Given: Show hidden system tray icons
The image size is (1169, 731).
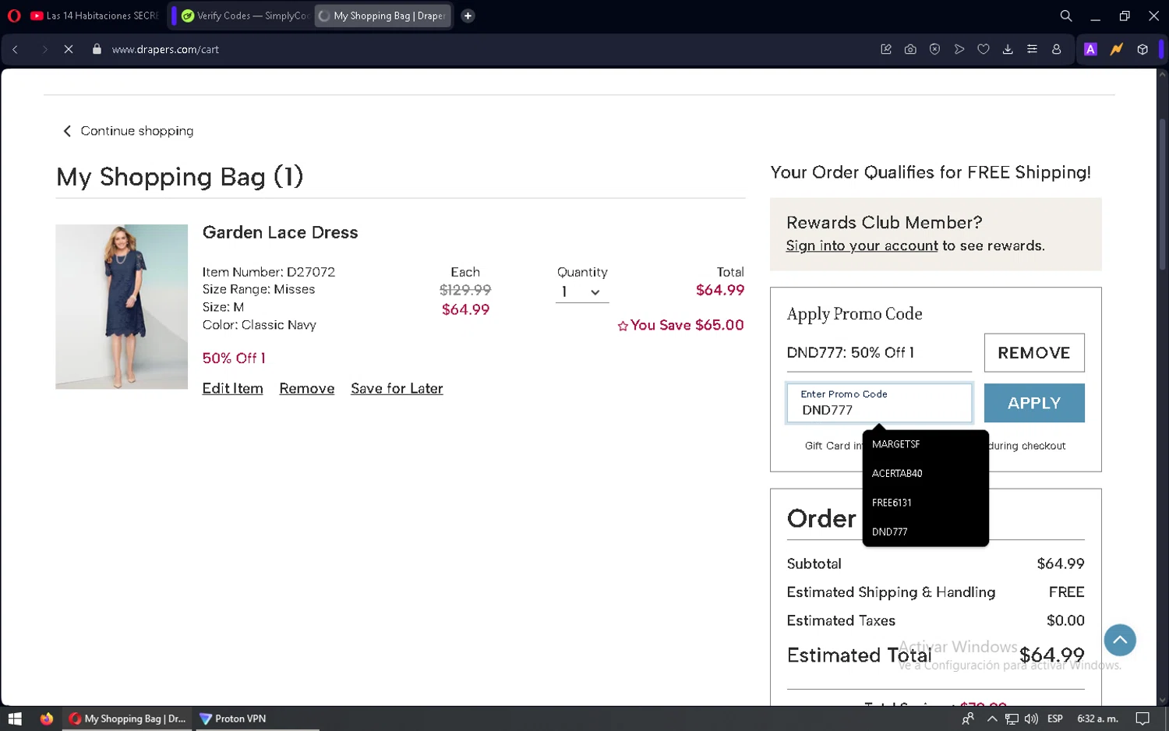Looking at the screenshot, I should click(992, 719).
